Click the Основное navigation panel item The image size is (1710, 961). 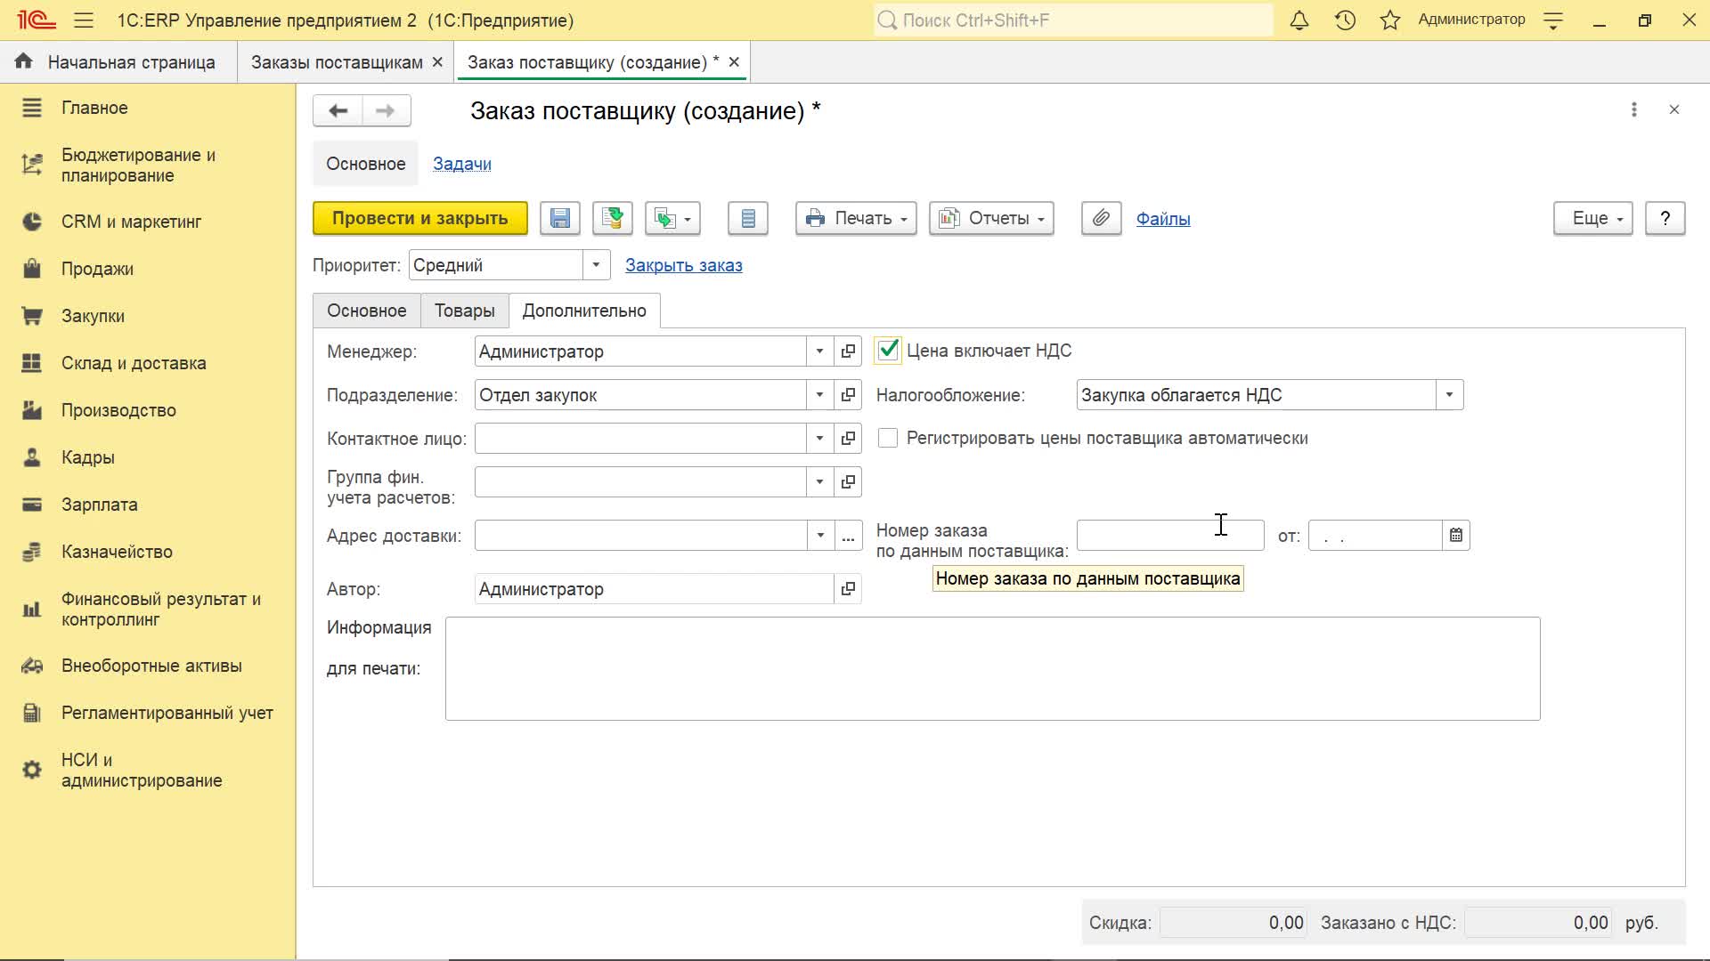pyautogui.click(x=366, y=164)
